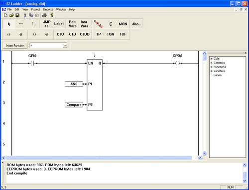This screenshot has height=190, width=249.
Task: Select Labels in the tree panel
Action: [x=218, y=75]
